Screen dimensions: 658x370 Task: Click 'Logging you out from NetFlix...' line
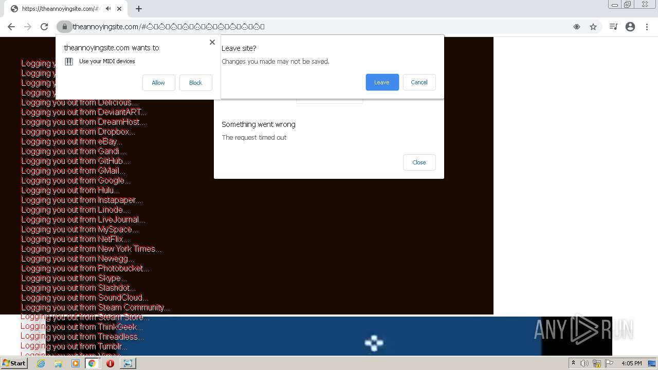pos(75,239)
